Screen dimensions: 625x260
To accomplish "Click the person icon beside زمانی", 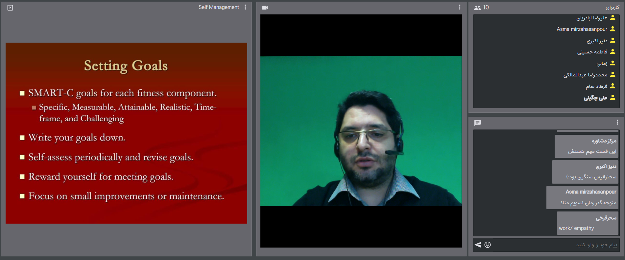I will coord(613,63).
